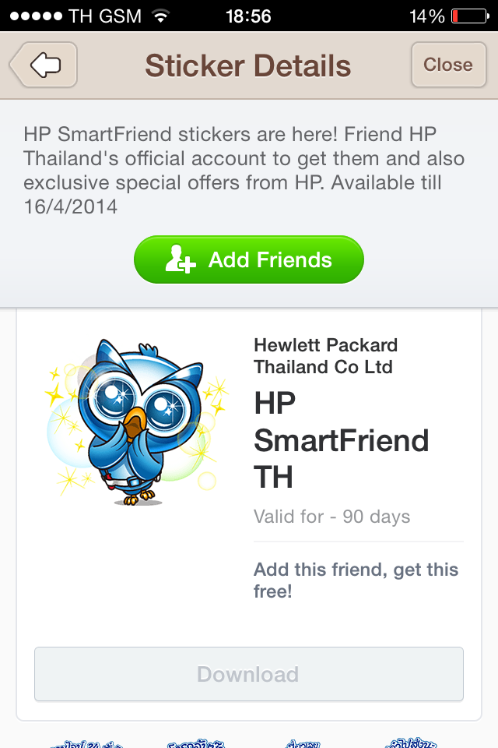Tap the person-plus icon inside Add Friends
This screenshot has width=498, height=748.
click(x=179, y=259)
